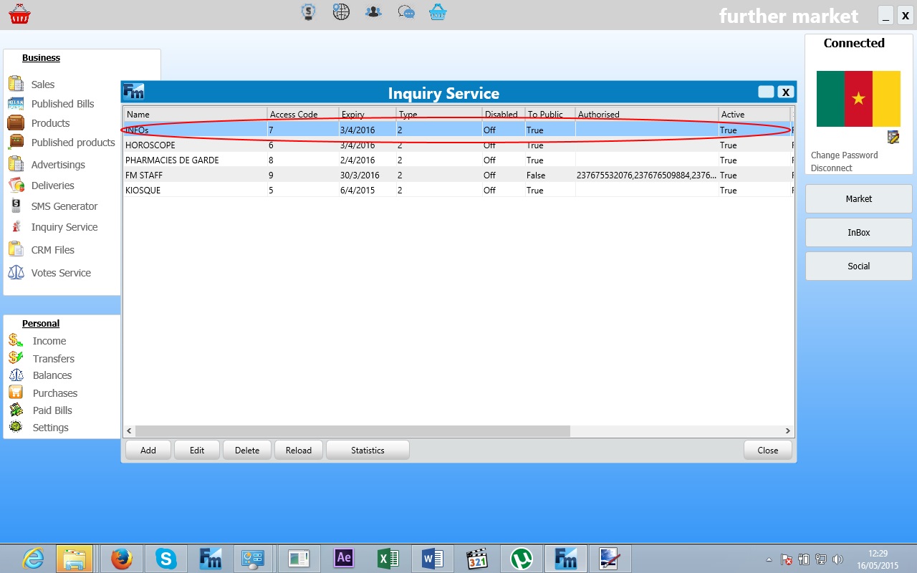The width and height of the screenshot is (917, 573).
Task: Click the Deliveries icon
Action: [16, 185]
